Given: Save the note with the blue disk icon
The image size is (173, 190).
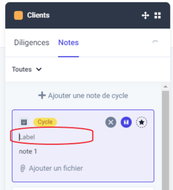Looking at the screenshot, I should tap(126, 122).
